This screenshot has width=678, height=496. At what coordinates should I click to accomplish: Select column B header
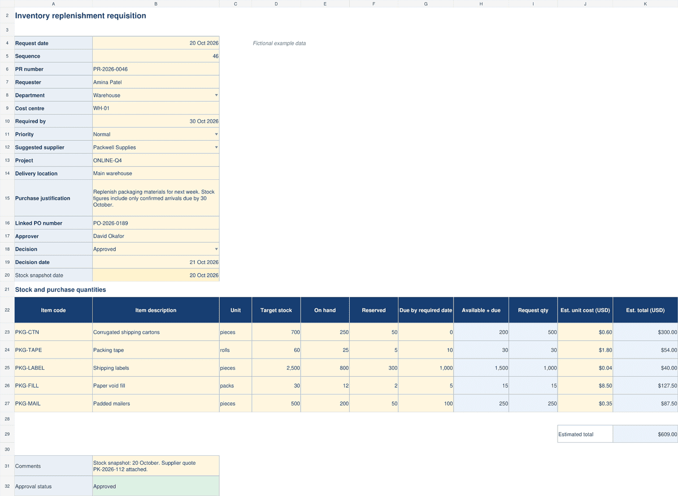point(156,4)
